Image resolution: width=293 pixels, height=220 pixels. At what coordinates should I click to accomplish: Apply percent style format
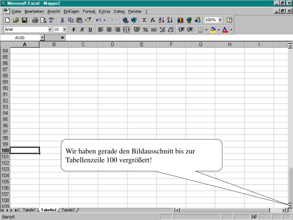click(x=145, y=30)
